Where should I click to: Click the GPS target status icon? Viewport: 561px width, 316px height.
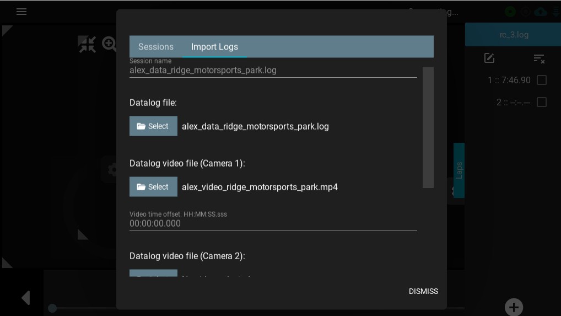[525, 12]
